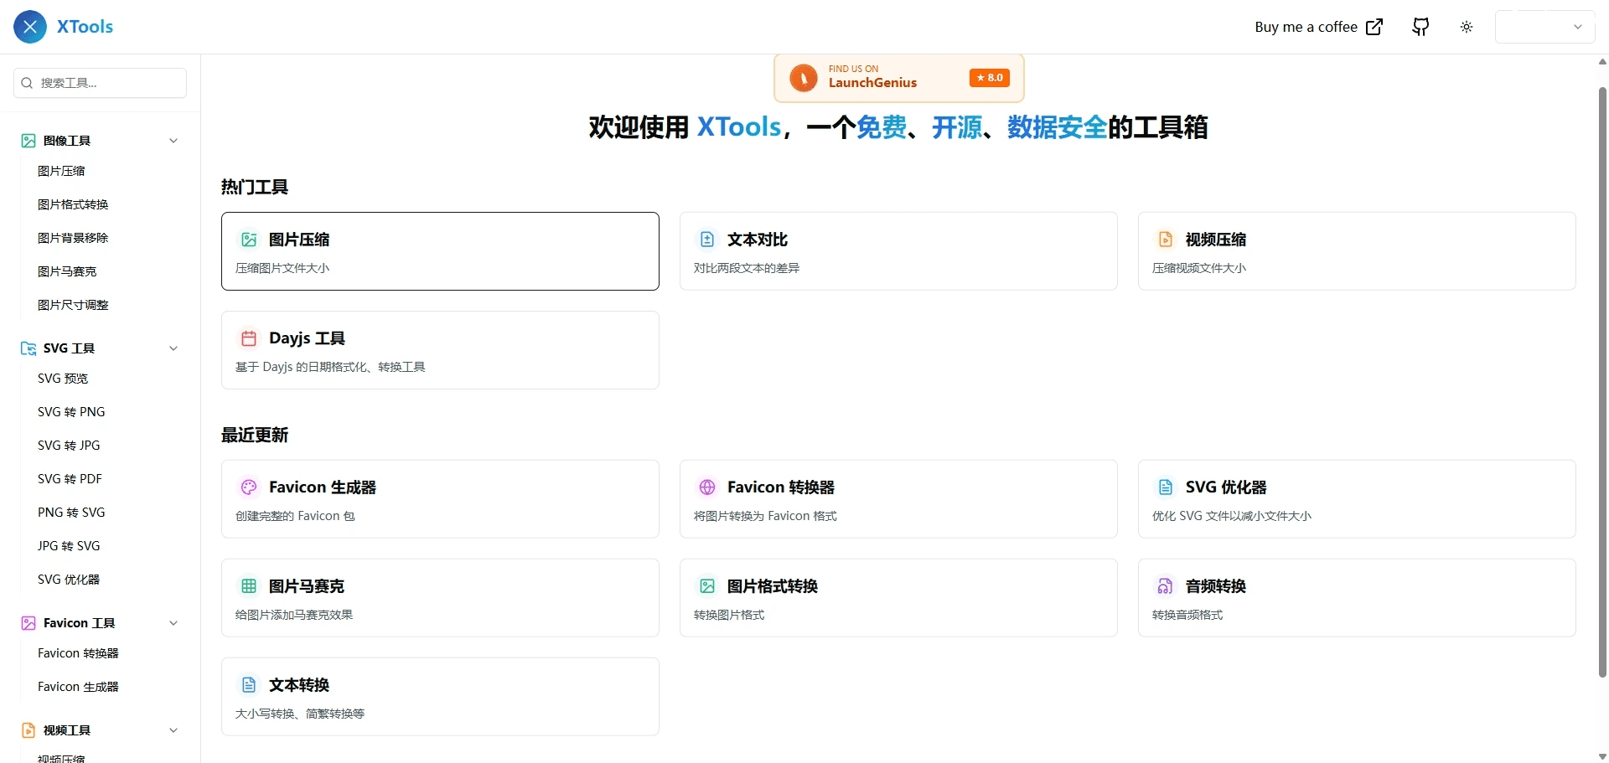The width and height of the screenshot is (1609, 763).
Task: Open the SVG 优化器 card title
Action: 1226,487
